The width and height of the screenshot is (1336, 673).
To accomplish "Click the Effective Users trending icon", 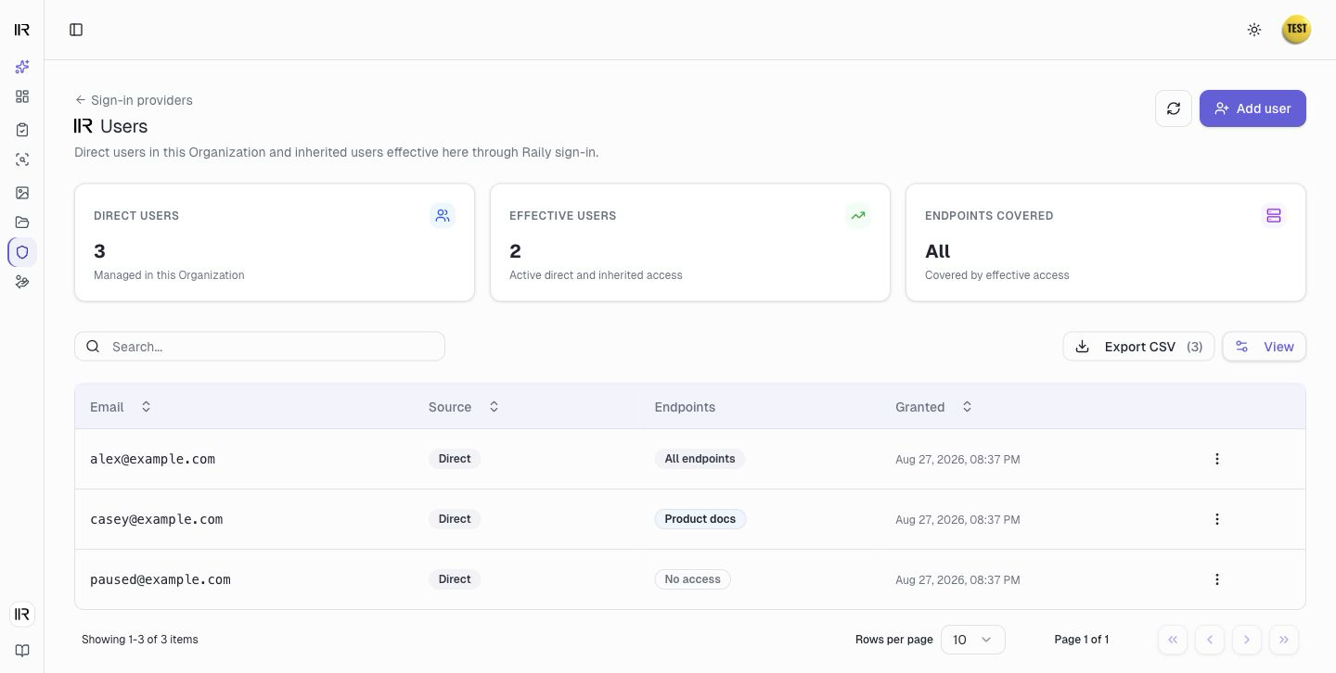I will pyautogui.click(x=858, y=216).
